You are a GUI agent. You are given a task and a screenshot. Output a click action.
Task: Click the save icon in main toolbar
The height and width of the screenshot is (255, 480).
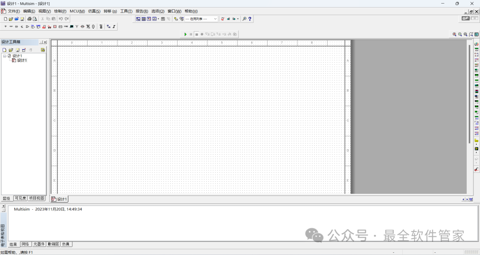pos(22,19)
